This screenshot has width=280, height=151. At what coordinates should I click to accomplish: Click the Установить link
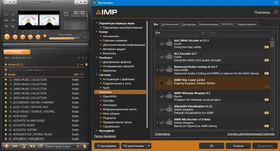(x=162, y=134)
